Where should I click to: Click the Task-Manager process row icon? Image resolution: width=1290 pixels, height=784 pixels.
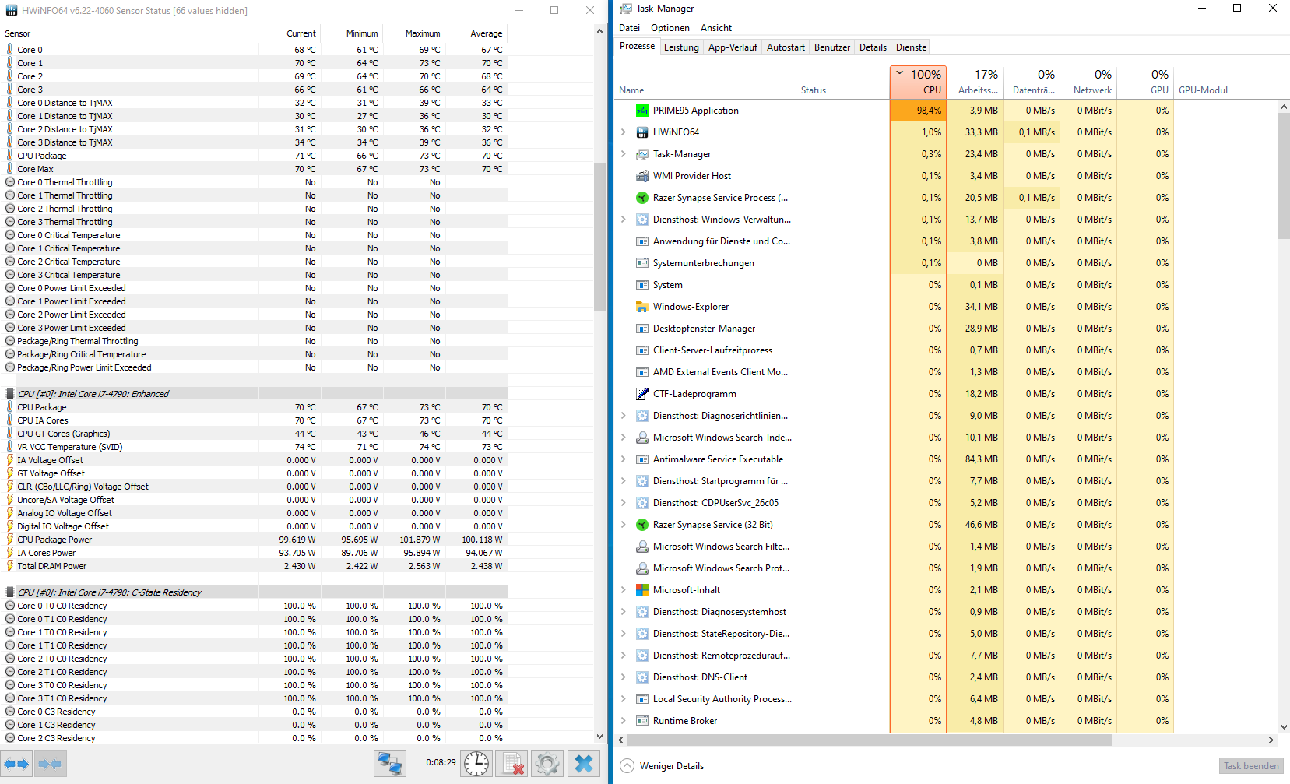[642, 154]
